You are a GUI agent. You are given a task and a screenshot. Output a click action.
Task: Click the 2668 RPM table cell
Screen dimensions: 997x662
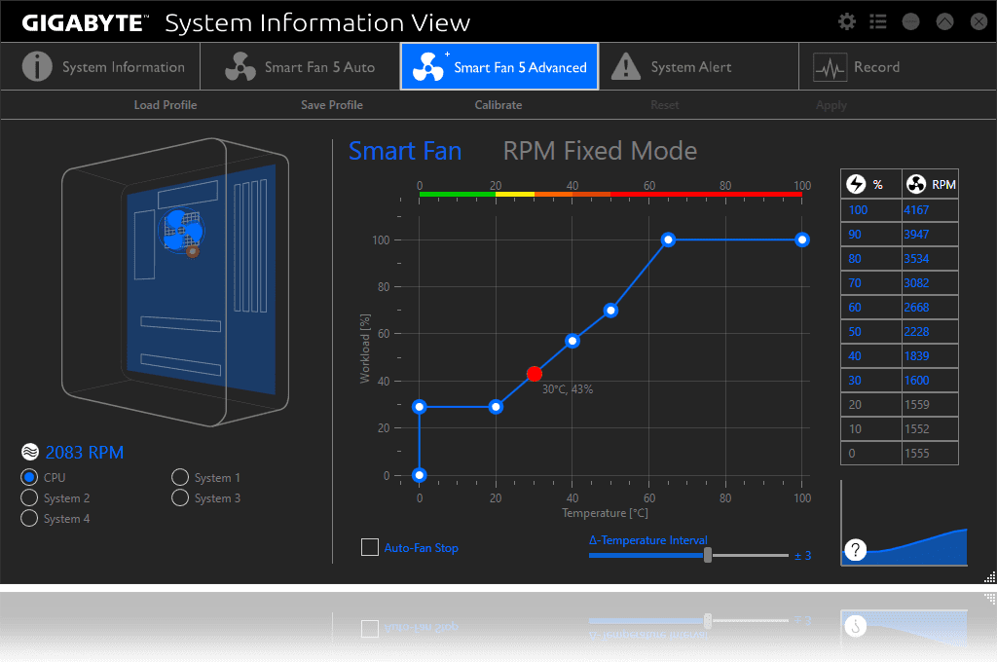930,308
